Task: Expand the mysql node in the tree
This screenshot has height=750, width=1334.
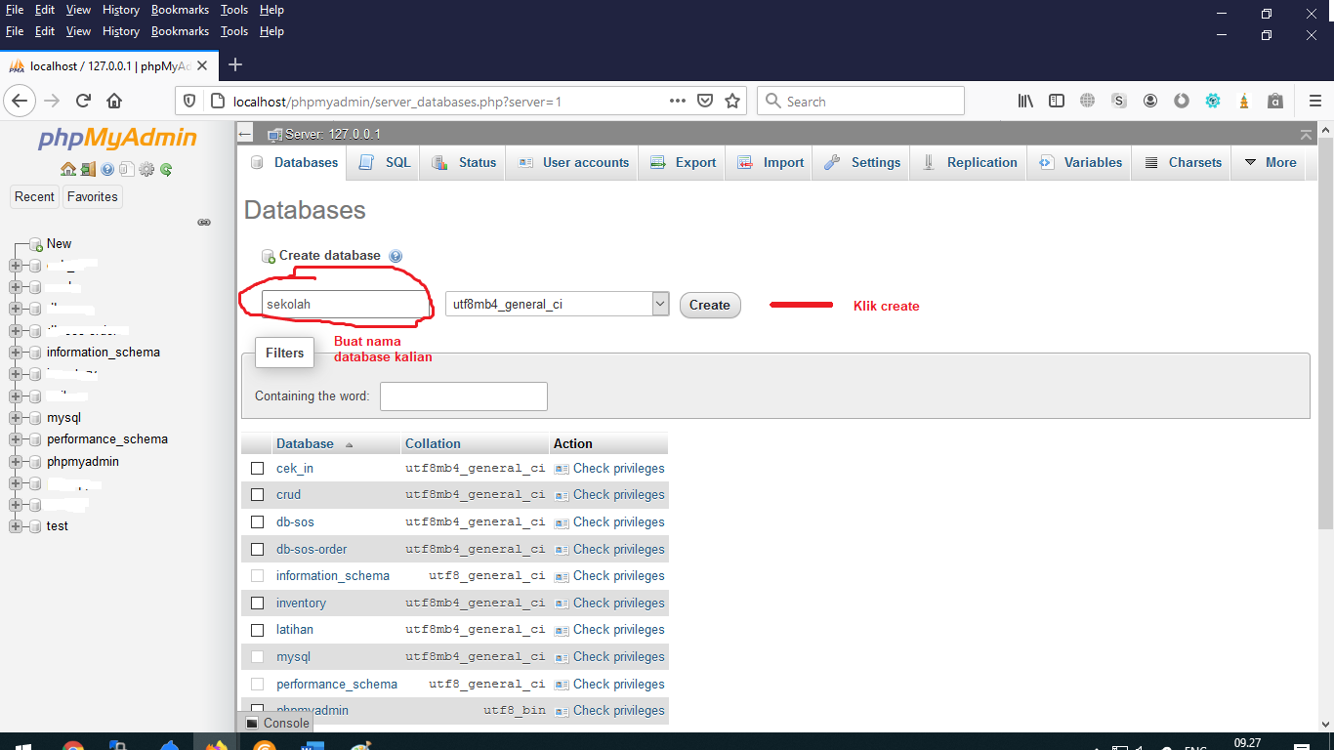Action: pos(15,417)
